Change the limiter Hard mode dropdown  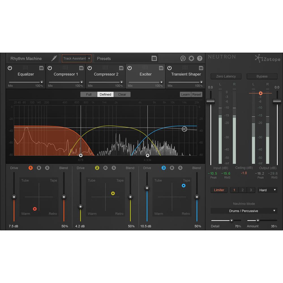pos(267,190)
